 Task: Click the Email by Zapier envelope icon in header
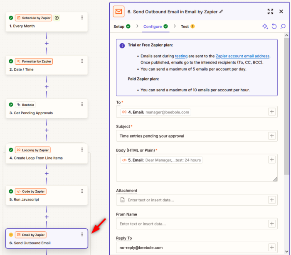[x=118, y=12]
